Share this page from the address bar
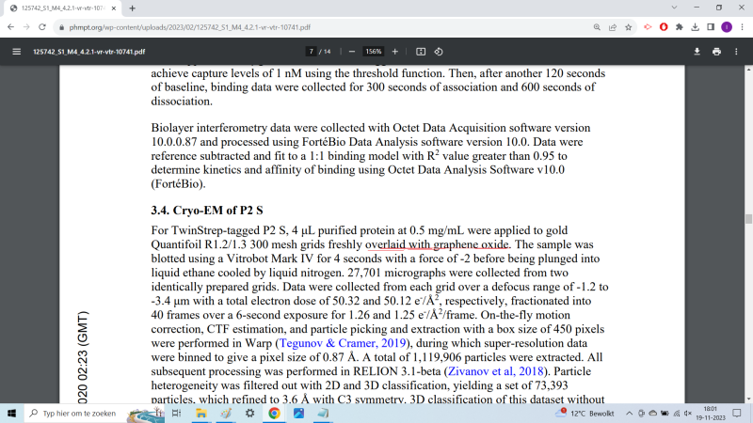This screenshot has width=753, height=423. pyautogui.click(x=613, y=27)
